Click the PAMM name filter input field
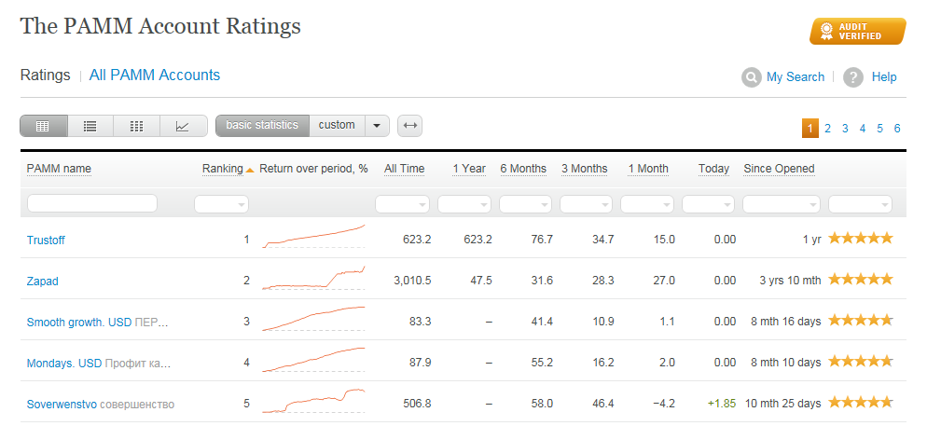This screenshot has height=426, width=941. pos(92,203)
